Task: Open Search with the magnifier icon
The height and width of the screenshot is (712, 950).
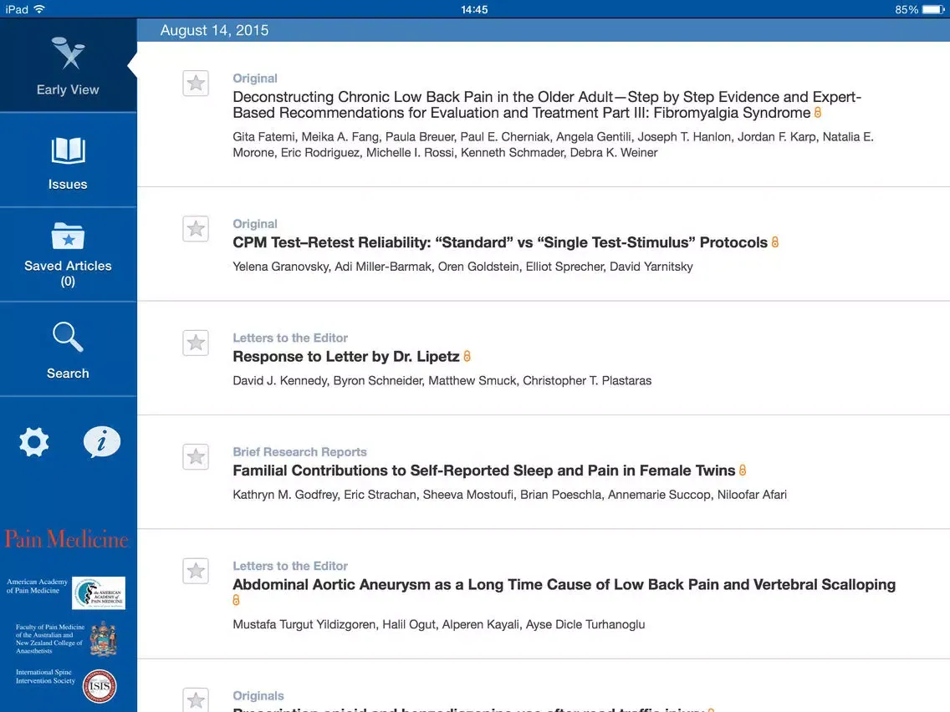Action: coord(67,337)
